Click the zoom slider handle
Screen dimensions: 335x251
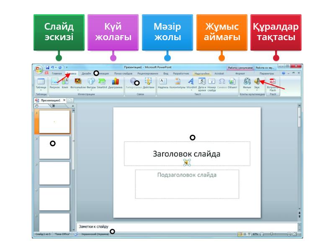point(271,234)
